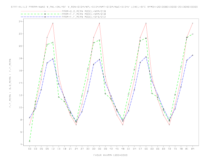Click red peak data point at hour 12
Viewport: 210px width, 162px height.
tap(53, 23)
